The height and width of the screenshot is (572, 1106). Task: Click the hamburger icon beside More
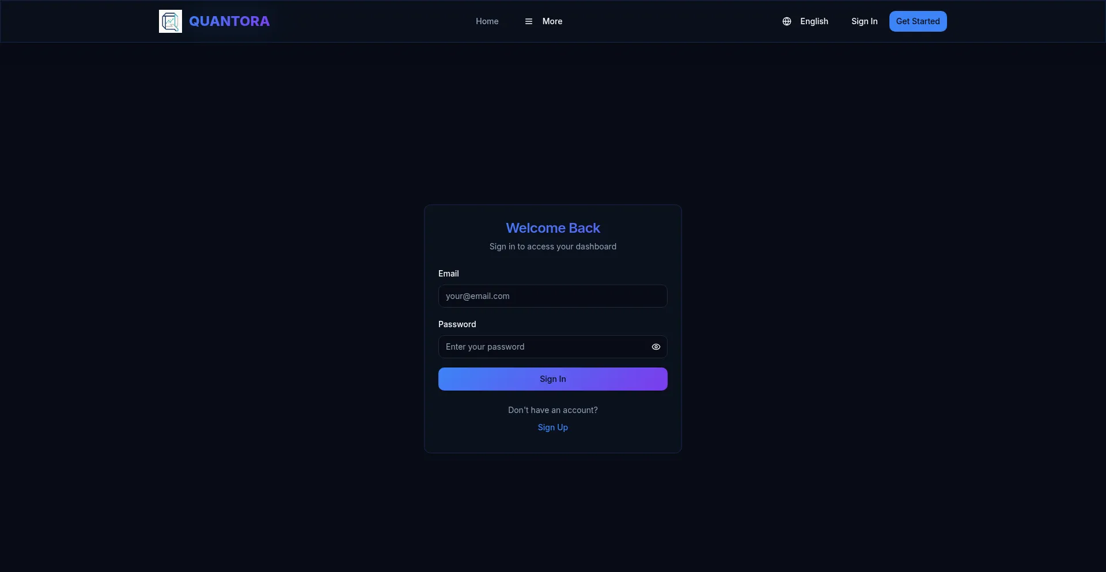[528, 21]
